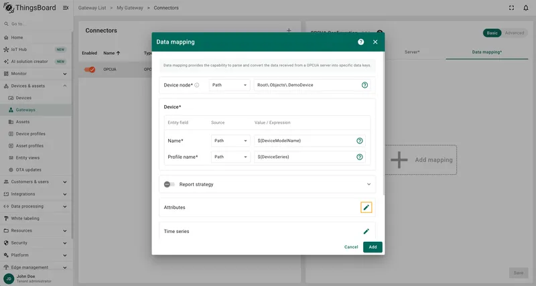Image resolution: width=536 pixels, height=286 pixels.
Task: Click the AI solution creator icon
Action: [6, 62]
